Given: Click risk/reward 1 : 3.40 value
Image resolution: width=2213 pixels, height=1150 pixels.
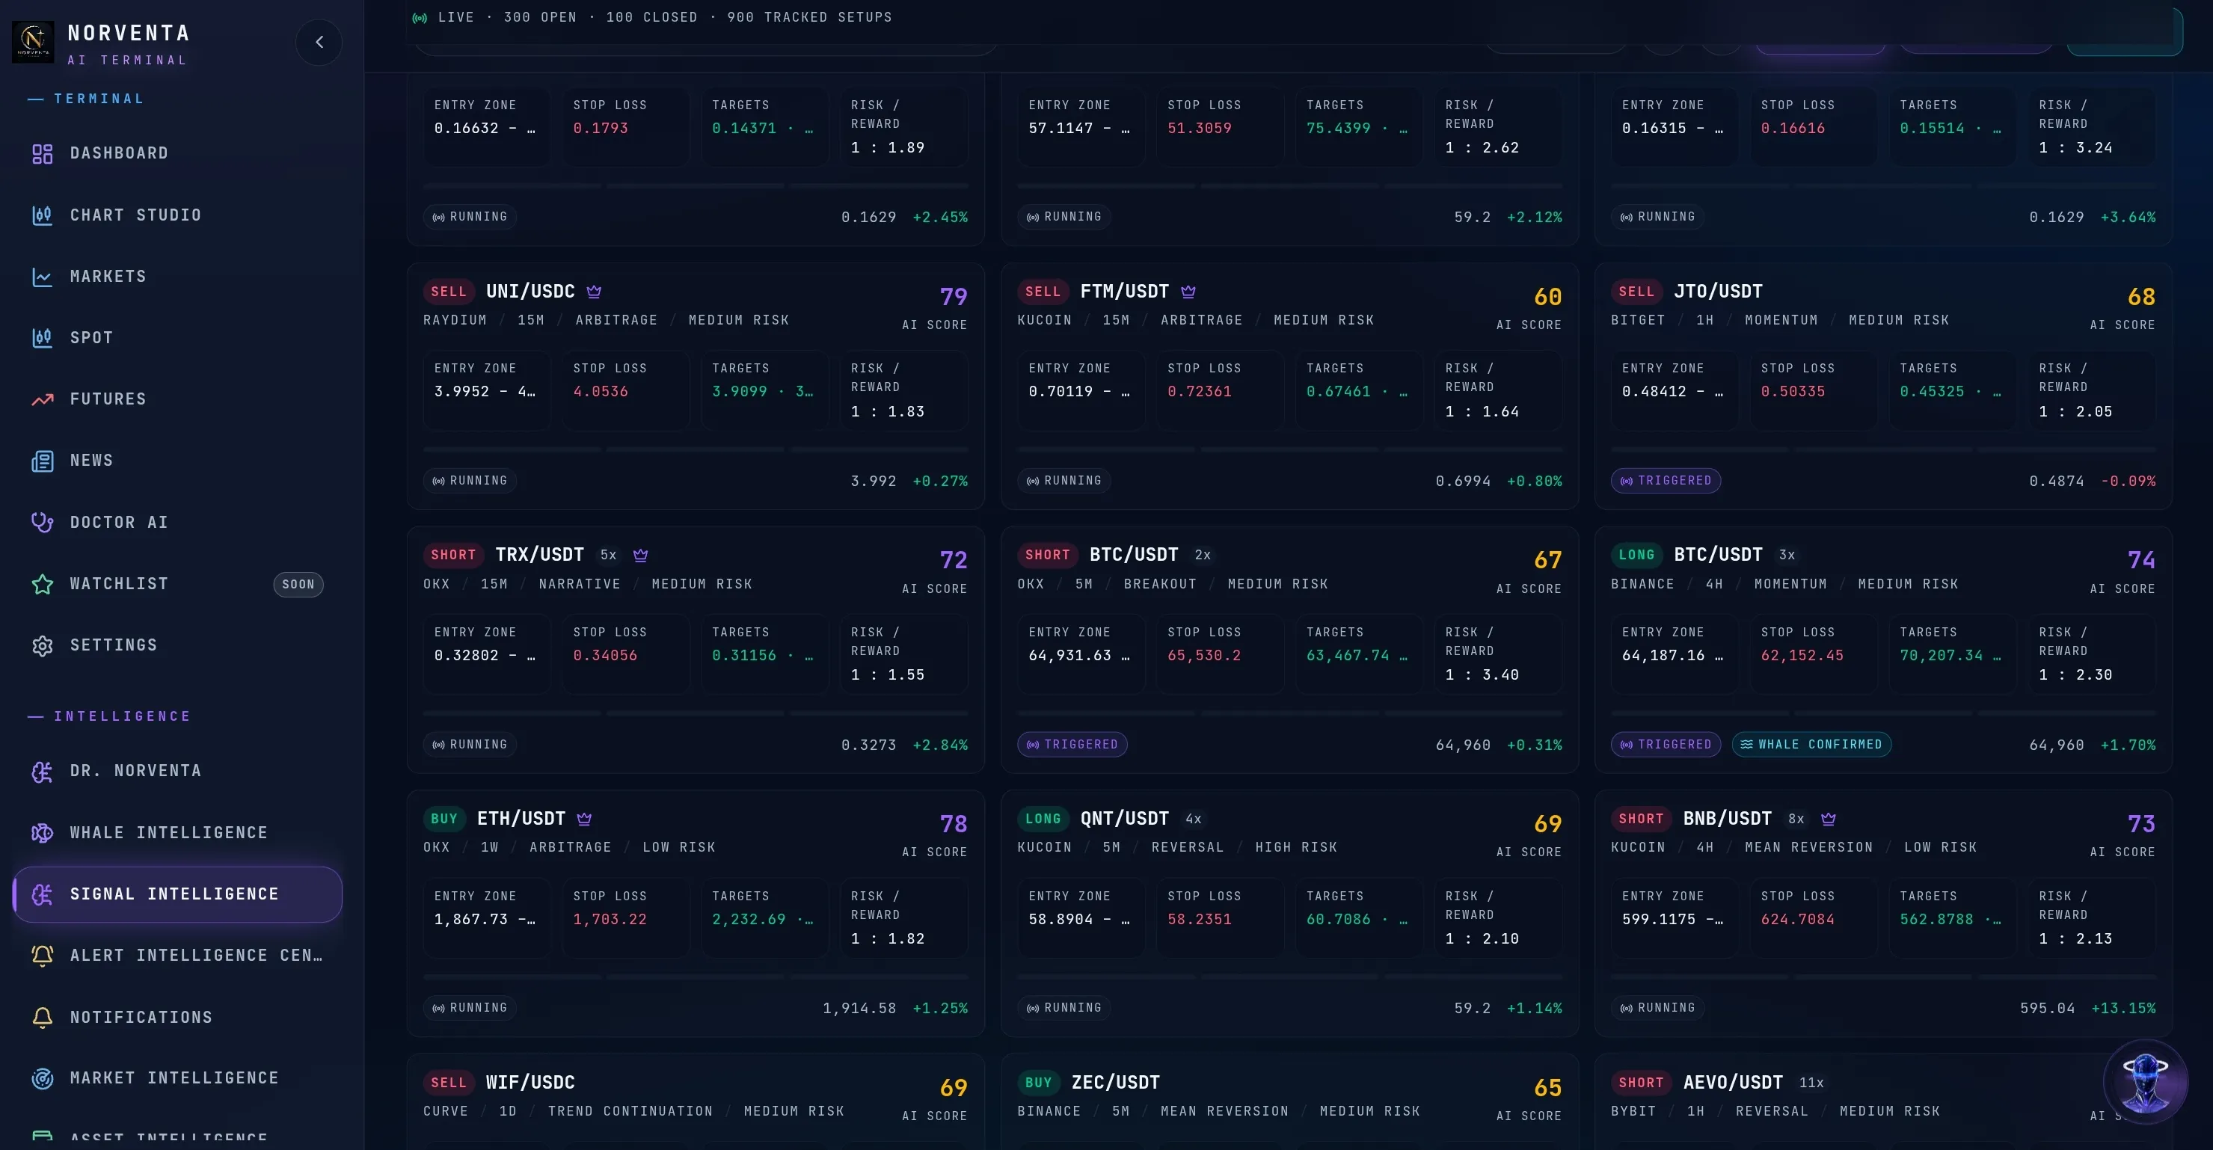Looking at the screenshot, I should (1482, 675).
